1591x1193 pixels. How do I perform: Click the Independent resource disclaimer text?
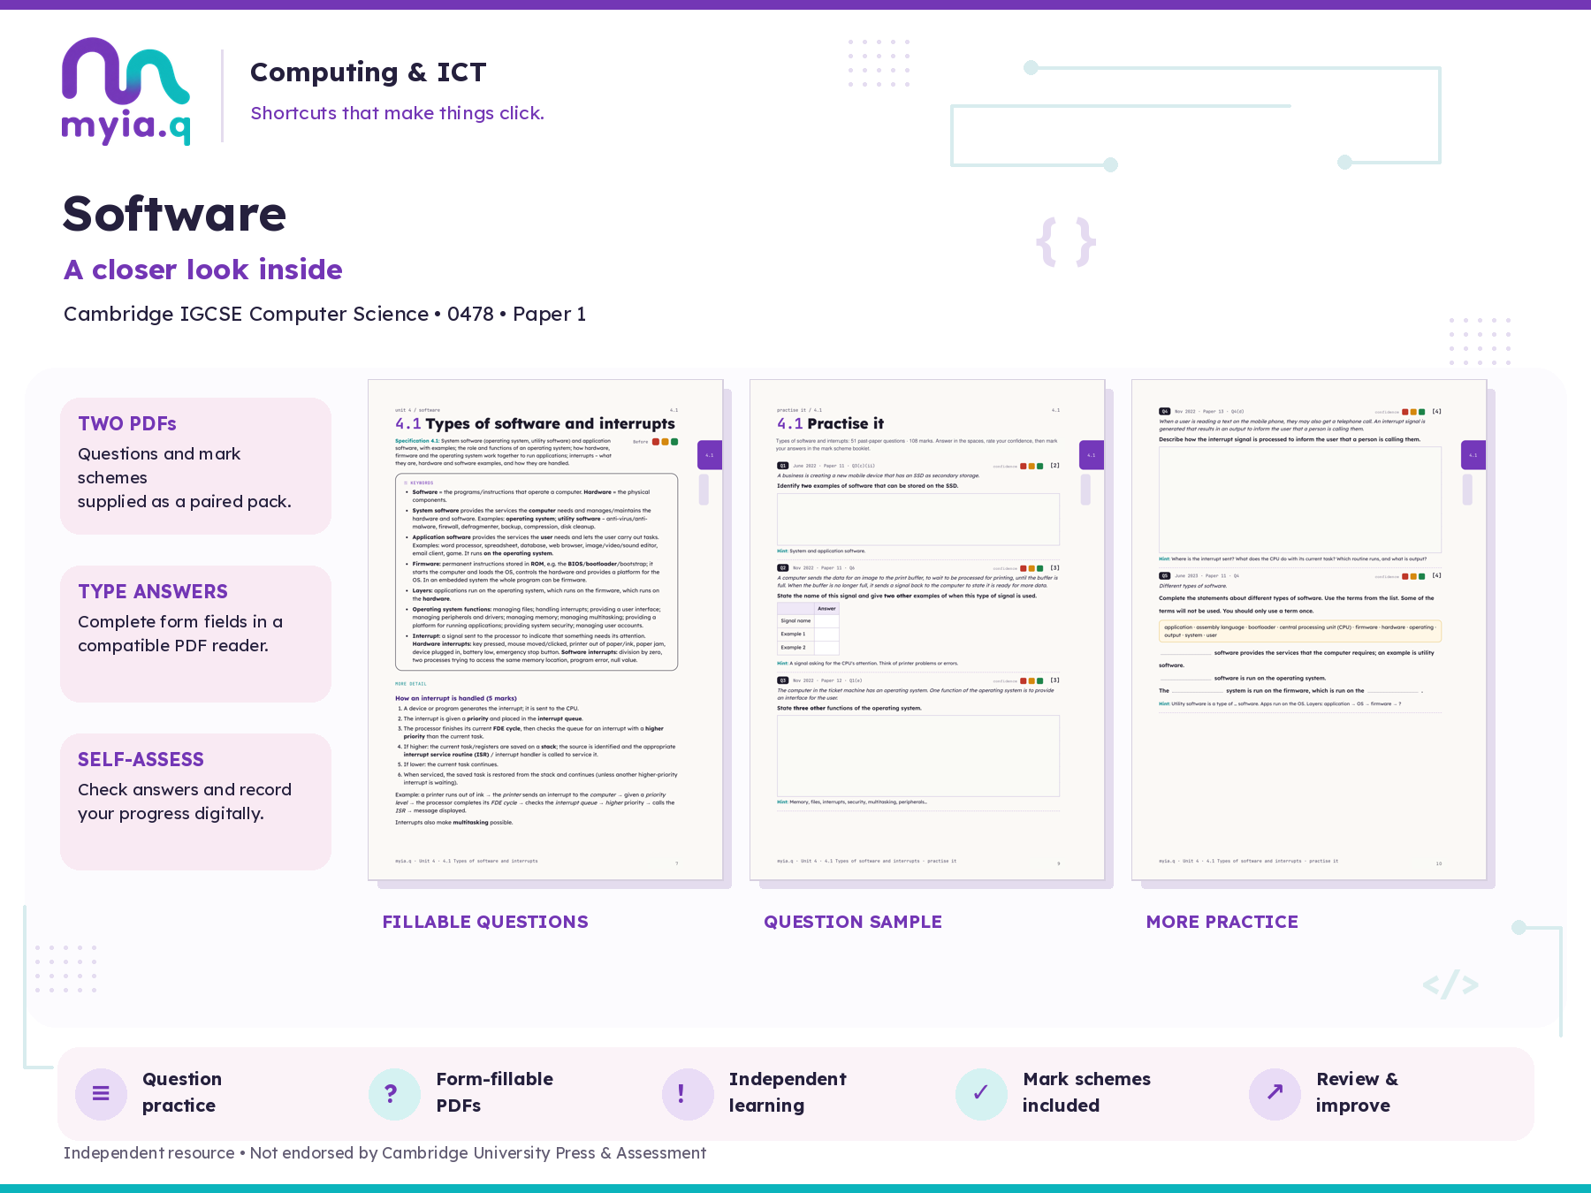coord(385,1153)
